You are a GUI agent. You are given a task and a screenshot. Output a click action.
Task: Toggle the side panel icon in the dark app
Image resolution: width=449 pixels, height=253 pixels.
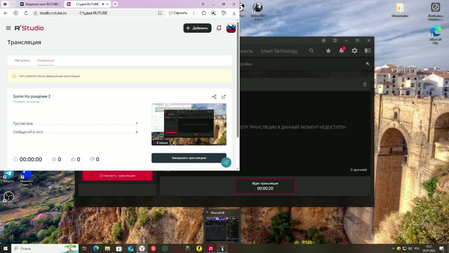point(368,51)
